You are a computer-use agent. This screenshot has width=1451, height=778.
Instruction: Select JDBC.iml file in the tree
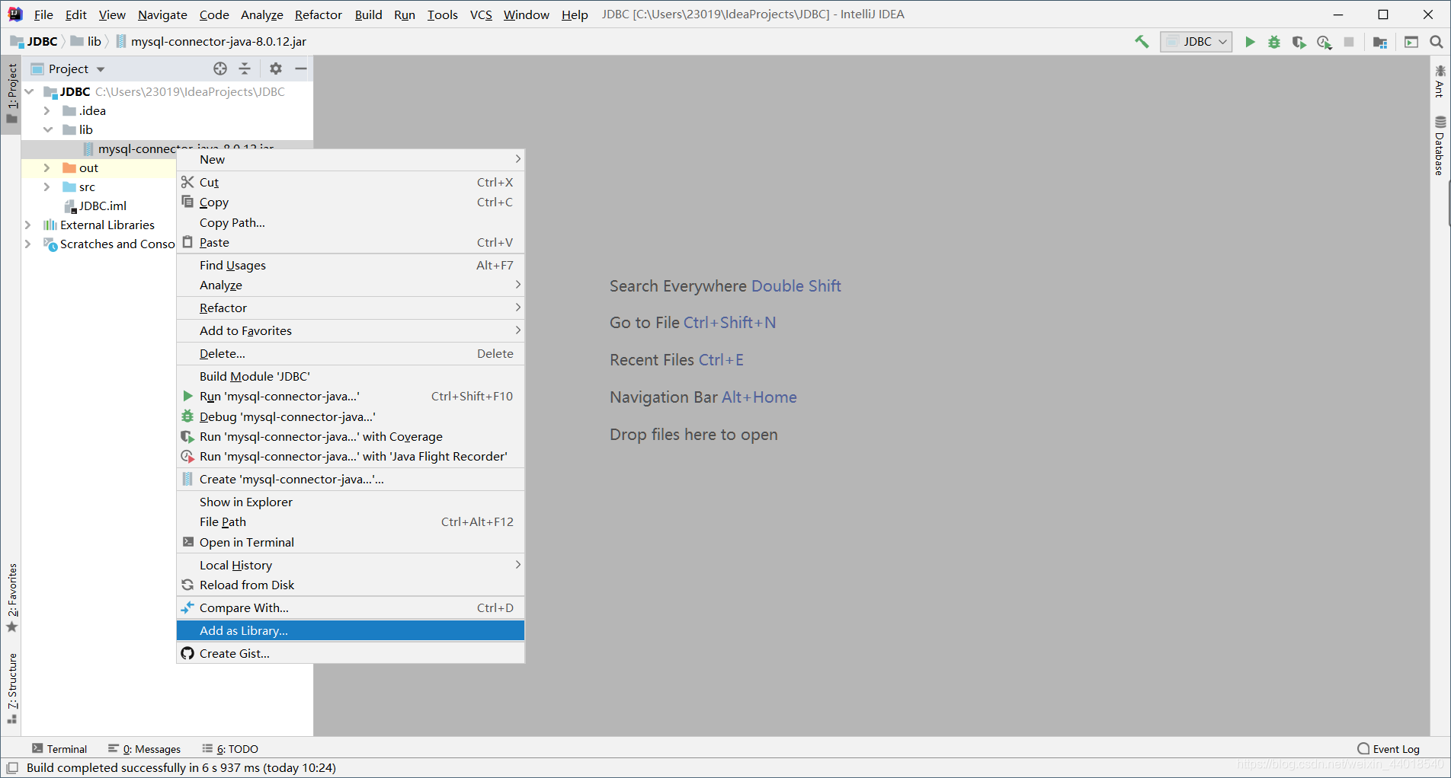[x=96, y=206]
